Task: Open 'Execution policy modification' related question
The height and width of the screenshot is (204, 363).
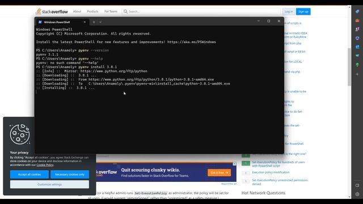Action: 271,172
